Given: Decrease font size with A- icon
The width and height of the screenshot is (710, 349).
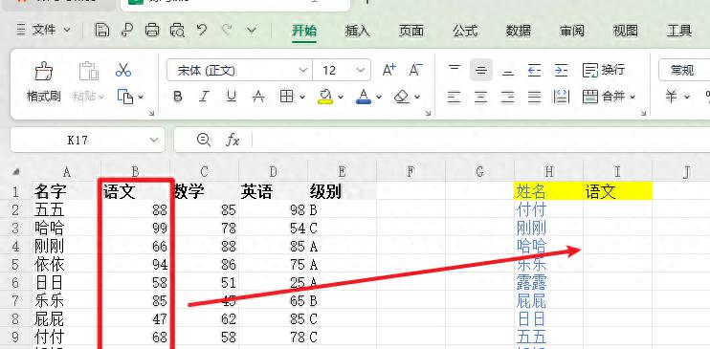Looking at the screenshot, I should tap(415, 70).
